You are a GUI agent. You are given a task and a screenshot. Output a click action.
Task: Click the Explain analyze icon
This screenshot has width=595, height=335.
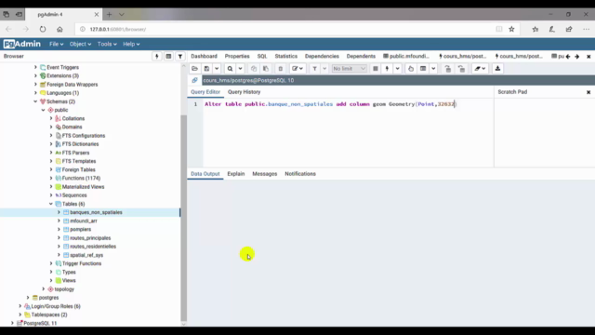423,69
